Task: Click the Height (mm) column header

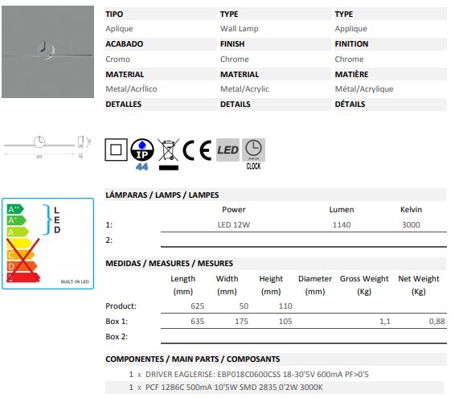Action: [x=271, y=285]
